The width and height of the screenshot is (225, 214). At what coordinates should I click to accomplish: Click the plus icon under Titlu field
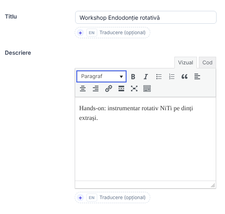coord(80,33)
